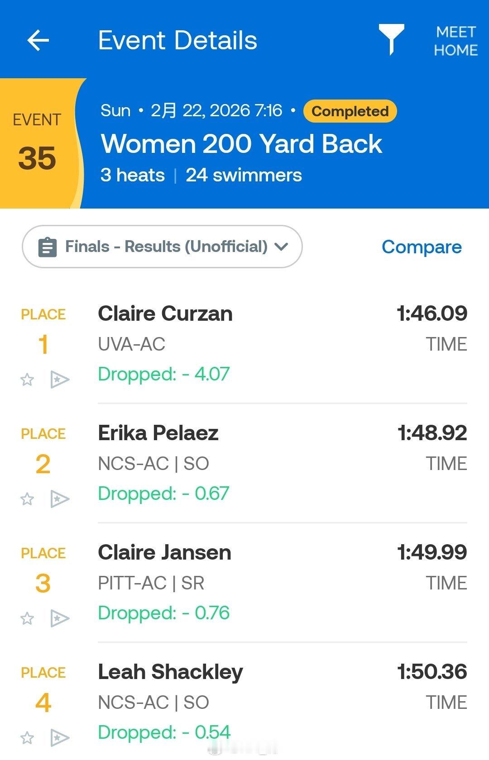Star Leah Shackley as favorite
The image size is (489, 760).
[27, 737]
